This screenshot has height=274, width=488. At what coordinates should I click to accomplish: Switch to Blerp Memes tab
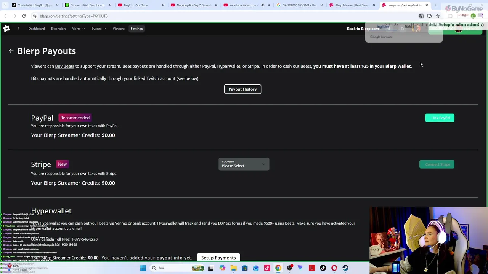(x=352, y=5)
